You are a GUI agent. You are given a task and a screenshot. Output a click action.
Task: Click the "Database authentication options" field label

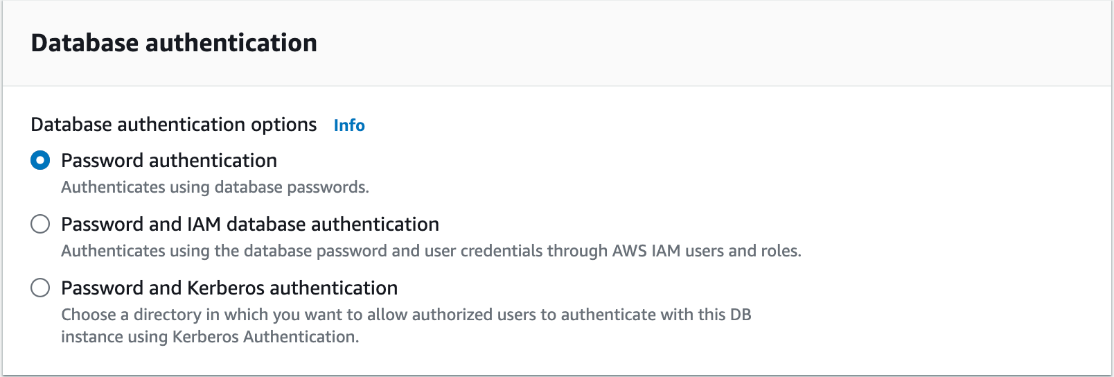click(x=173, y=125)
